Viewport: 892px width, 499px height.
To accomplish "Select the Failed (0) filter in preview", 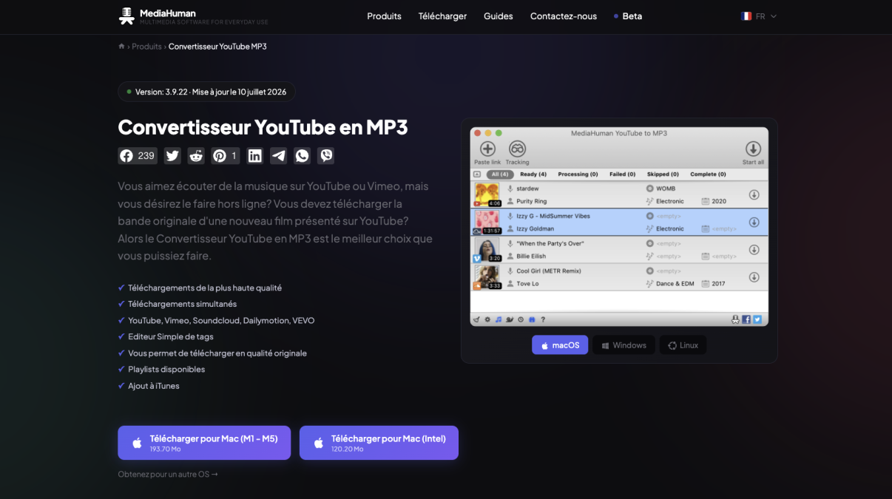I will (622, 174).
